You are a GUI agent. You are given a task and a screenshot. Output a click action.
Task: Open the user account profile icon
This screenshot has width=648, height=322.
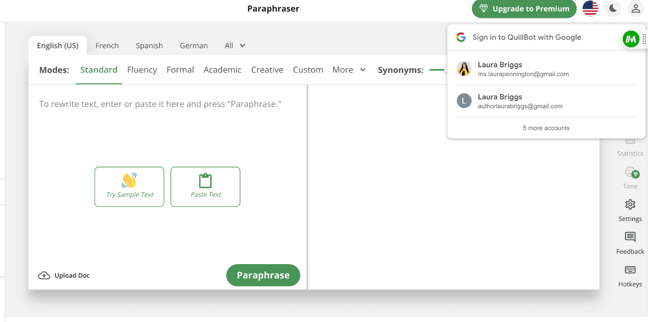click(635, 8)
